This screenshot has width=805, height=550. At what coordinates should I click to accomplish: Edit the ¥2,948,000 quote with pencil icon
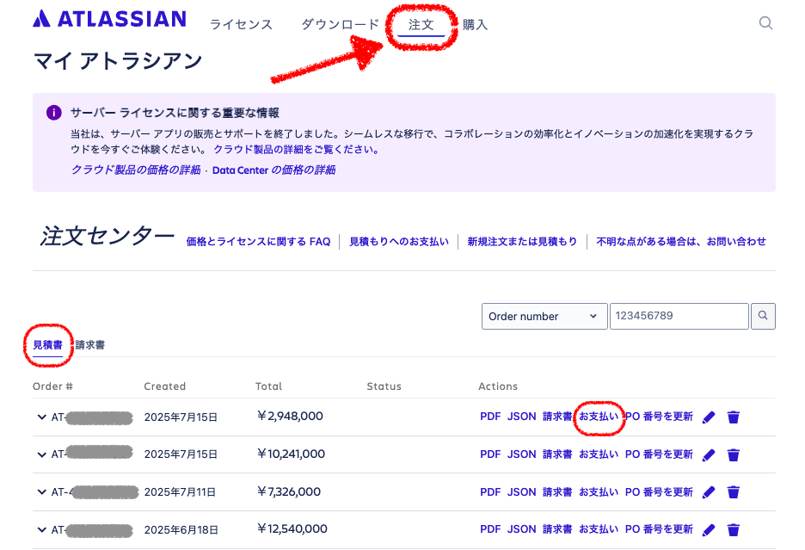pyautogui.click(x=709, y=417)
